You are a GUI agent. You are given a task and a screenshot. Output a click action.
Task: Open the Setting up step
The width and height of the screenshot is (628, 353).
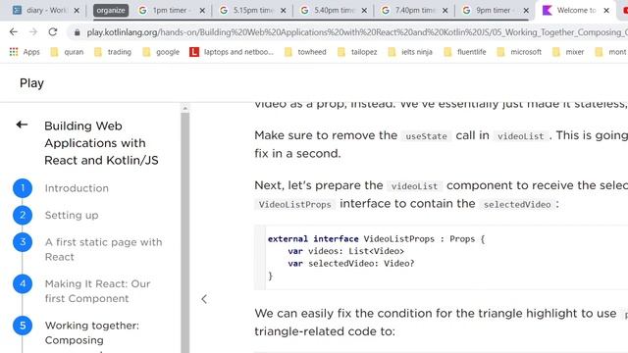[x=72, y=215]
